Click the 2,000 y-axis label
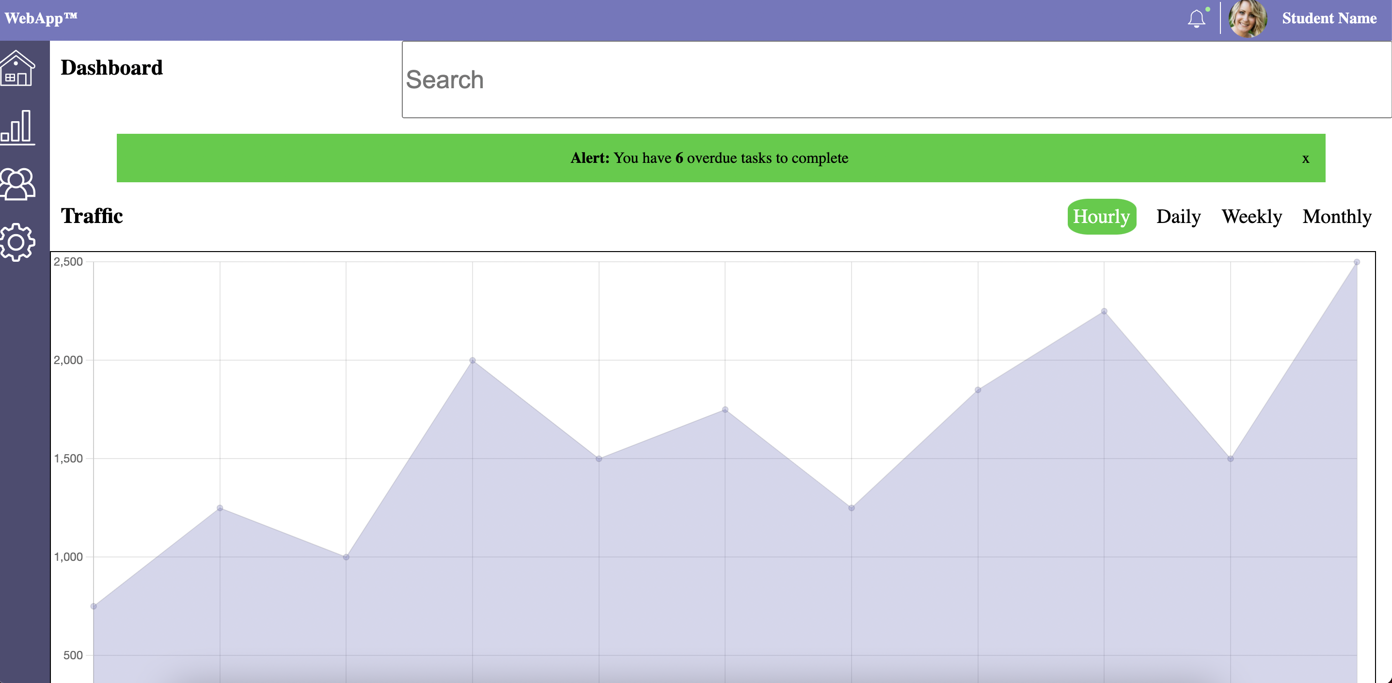The height and width of the screenshot is (683, 1392). 68,360
